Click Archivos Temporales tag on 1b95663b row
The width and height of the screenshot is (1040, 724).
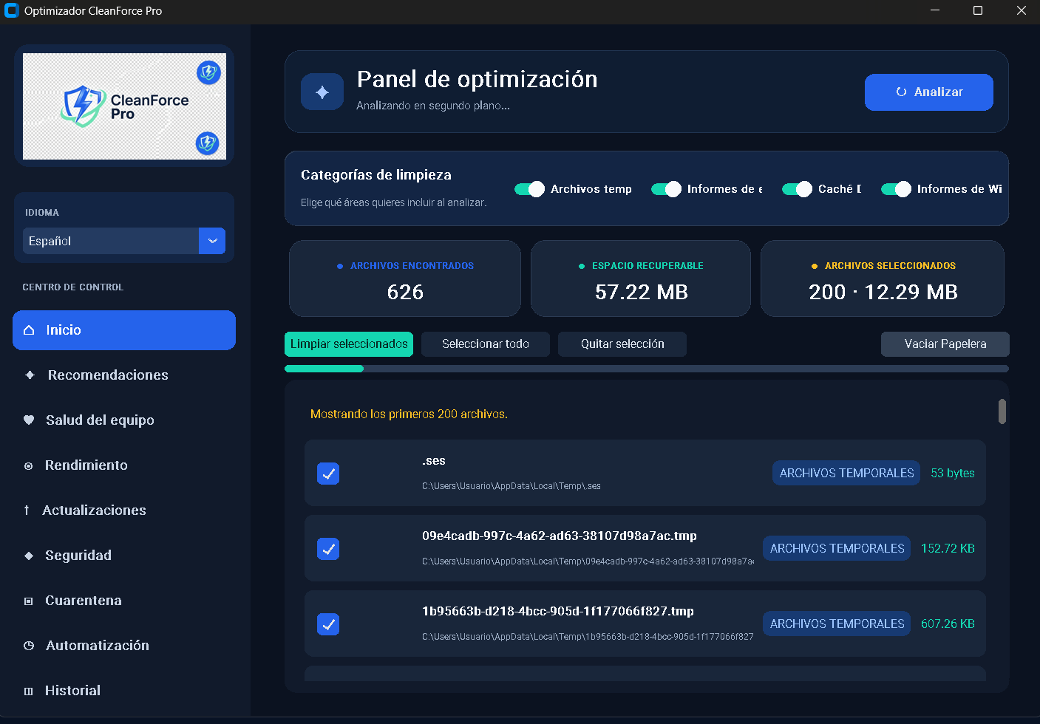837,624
